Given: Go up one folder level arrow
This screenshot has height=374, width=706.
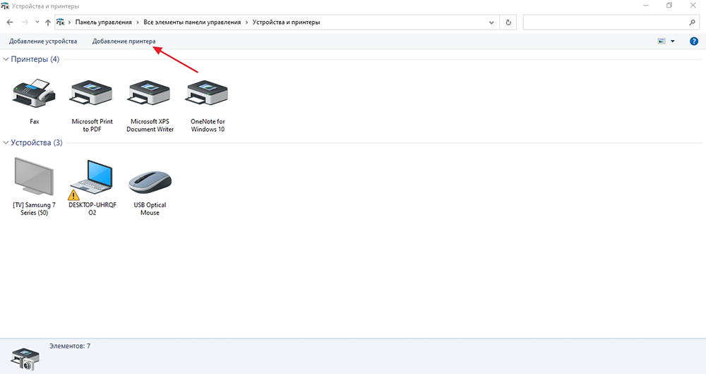Looking at the screenshot, I should (x=48, y=23).
